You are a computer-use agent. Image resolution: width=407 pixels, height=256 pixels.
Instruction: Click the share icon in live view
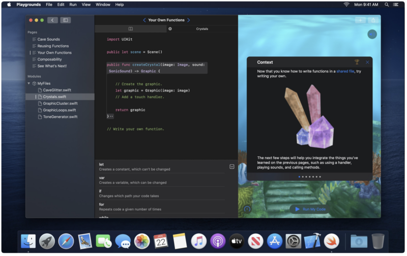[x=373, y=20]
